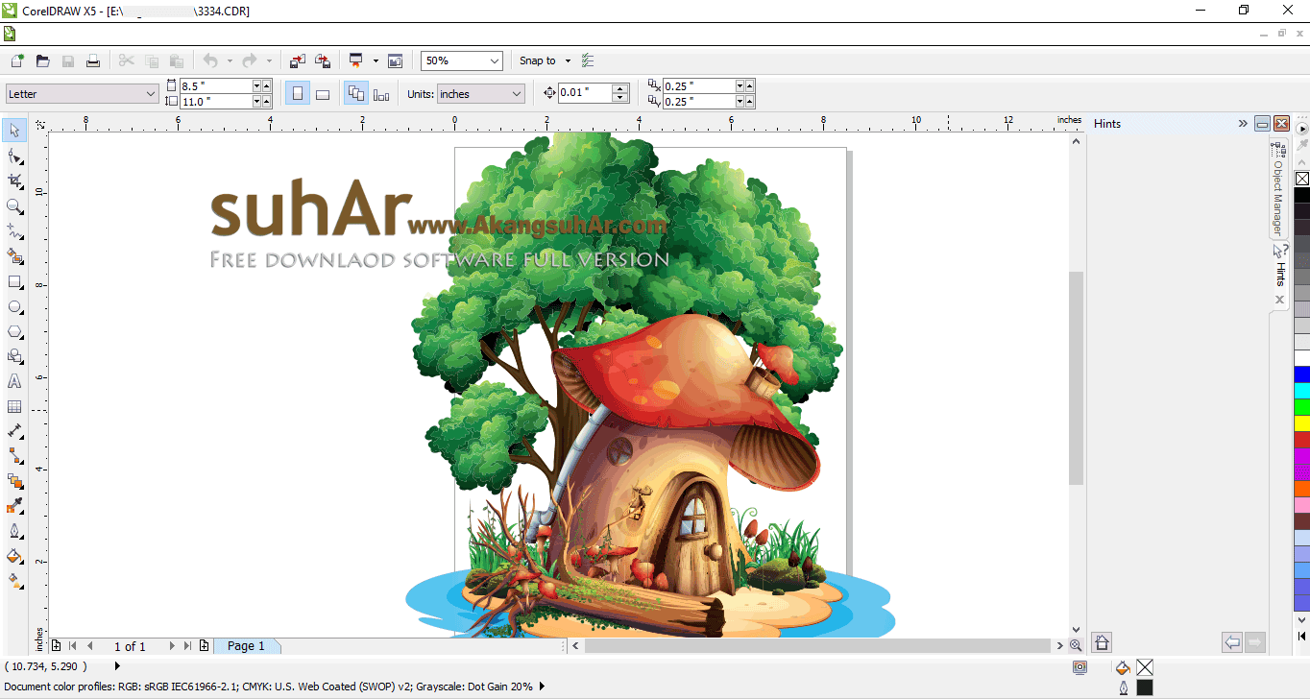The width and height of the screenshot is (1310, 699).
Task: Select the Shape tool
Action: tap(14, 156)
